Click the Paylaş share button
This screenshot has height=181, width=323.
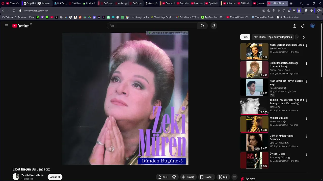pos(188,177)
